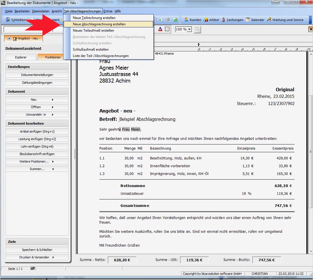Click the tab-stop arrows icon in status bar
This screenshot has height=280, width=313.
pos(33,268)
